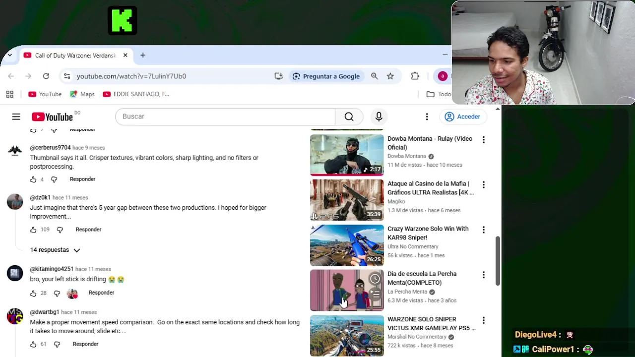Click the YouTube page vertical scrollbar
Viewport: 635px width, 357px height.
pyautogui.click(x=498, y=261)
